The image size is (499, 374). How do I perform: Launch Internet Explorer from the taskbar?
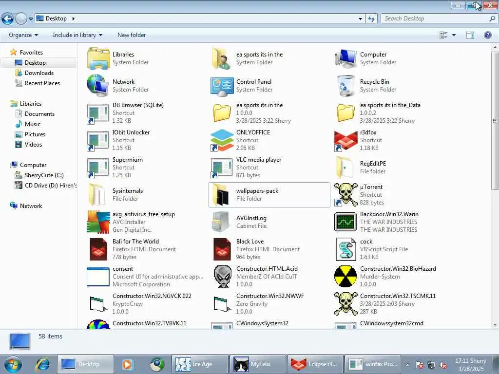[x=42, y=364]
